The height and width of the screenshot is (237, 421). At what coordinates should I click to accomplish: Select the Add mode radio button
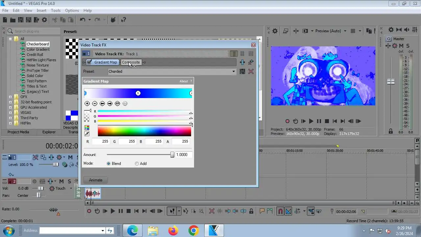coord(137,164)
